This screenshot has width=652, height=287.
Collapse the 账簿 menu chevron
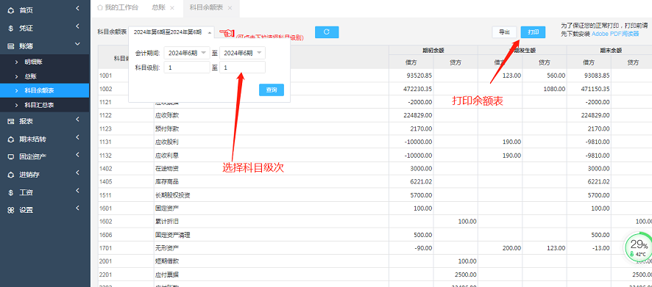pos(77,44)
